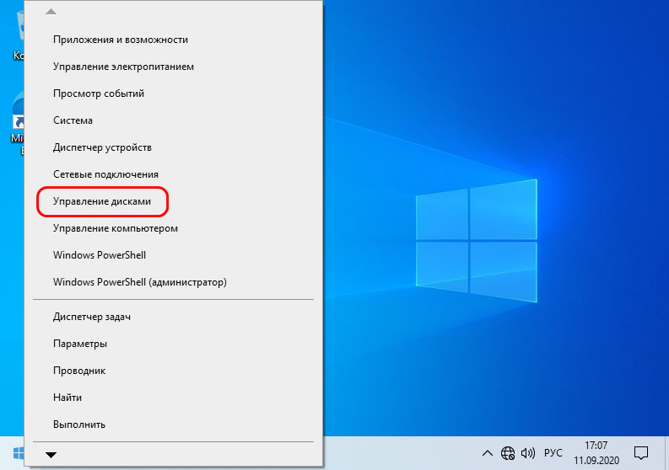Select Сетевые подключения menu item
Screen dimensions: 669x470
[173, 174]
